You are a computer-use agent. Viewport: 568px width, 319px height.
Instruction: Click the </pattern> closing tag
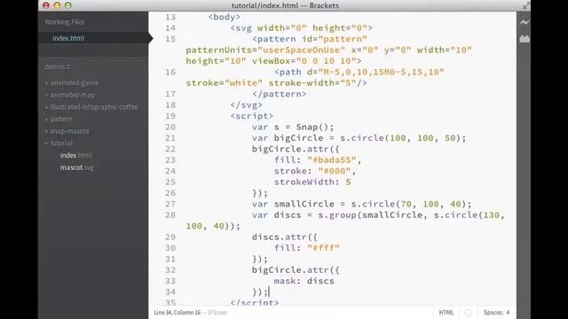279,94
